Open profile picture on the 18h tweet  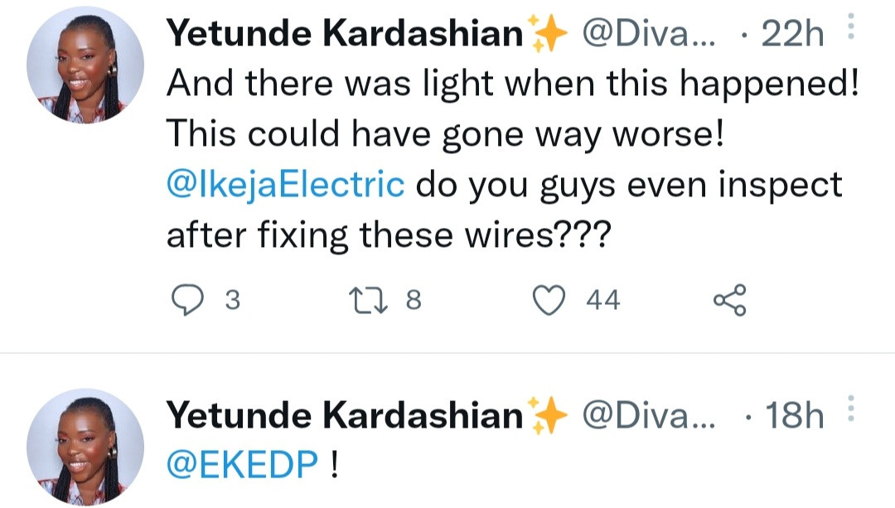85,447
